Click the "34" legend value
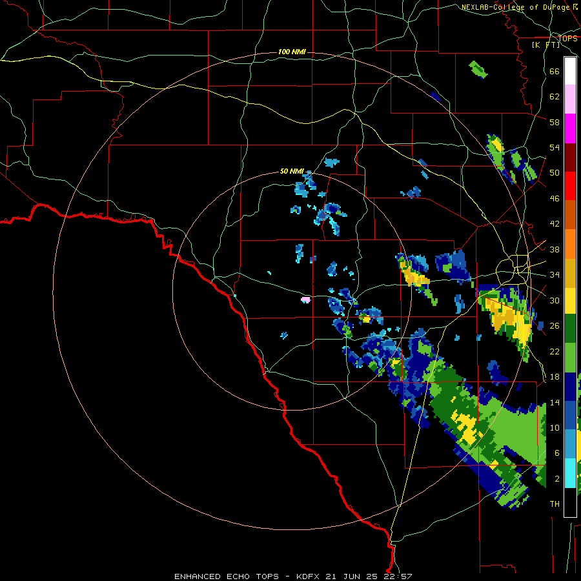The image size is (581, 581). pos(555,275)
